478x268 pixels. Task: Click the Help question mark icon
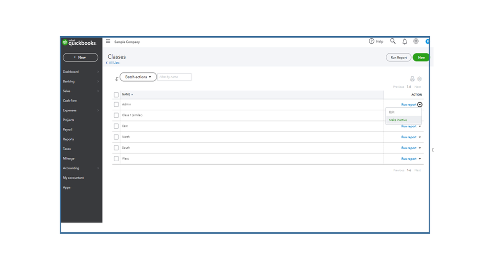371,41
